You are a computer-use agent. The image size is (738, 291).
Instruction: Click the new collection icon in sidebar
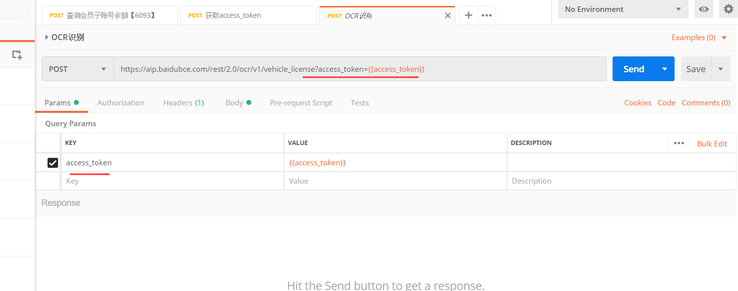[17, 55]
